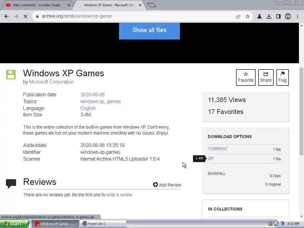Click Add Review plus icon
The image size is (304, 228).
155,185
